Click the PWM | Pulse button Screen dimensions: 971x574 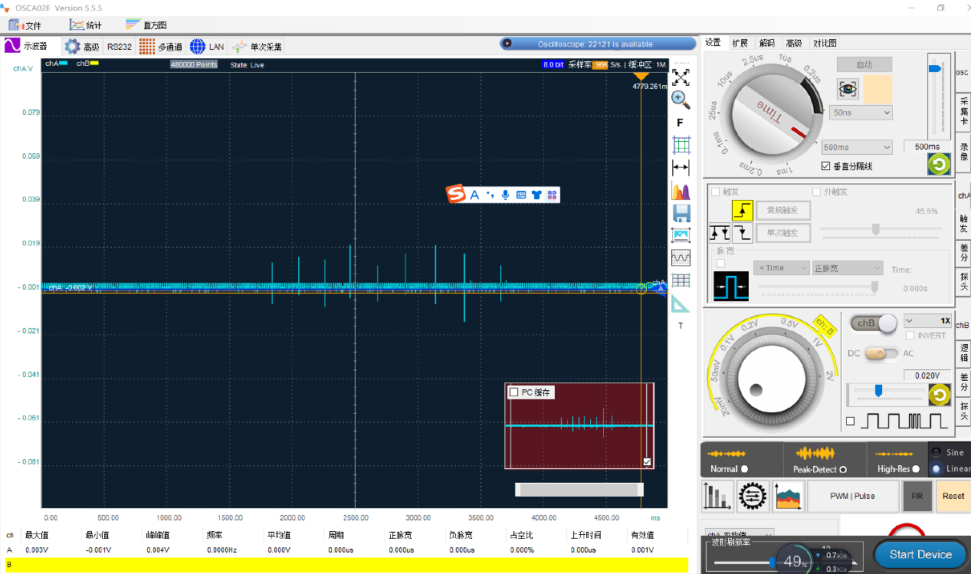(851, 496)
